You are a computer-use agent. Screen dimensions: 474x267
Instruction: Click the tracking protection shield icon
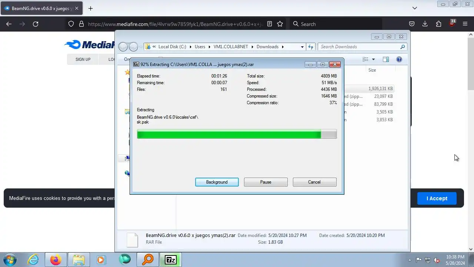(71, 24)
